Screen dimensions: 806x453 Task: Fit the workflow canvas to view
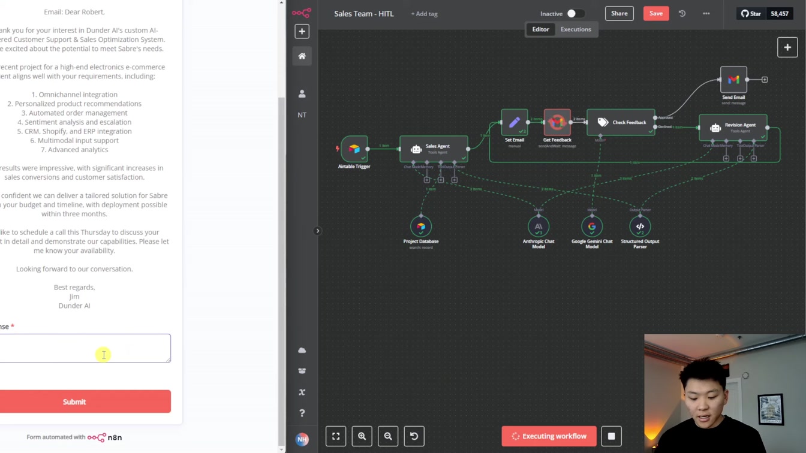[336, 436]
